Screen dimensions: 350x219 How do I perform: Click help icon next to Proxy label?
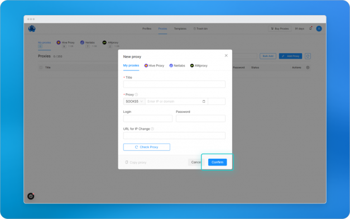[x=136, y=94]
